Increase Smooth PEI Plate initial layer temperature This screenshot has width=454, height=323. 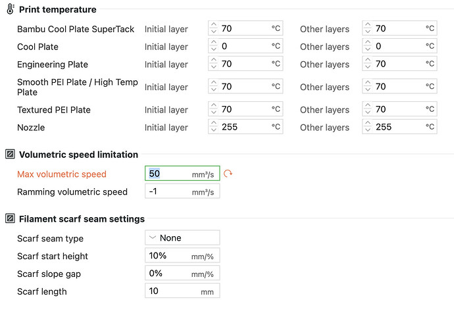tap(214, 83)
